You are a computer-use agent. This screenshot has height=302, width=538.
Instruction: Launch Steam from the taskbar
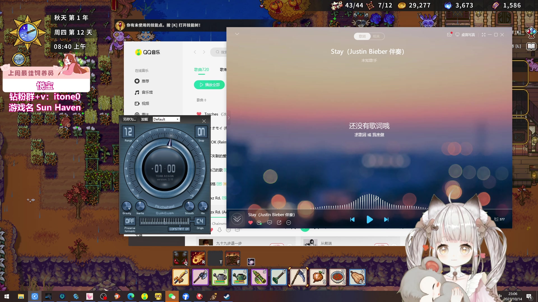coord(226,296)
